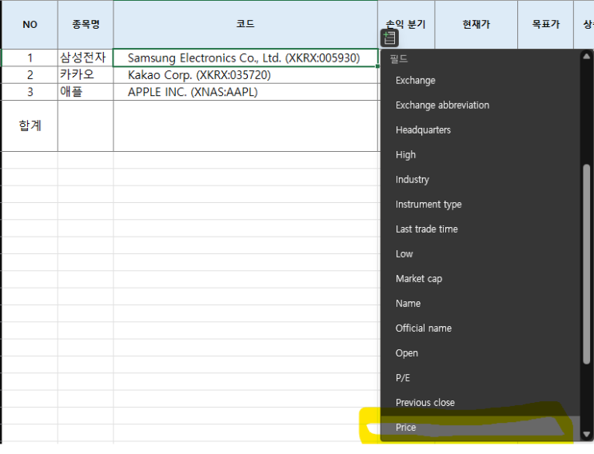Choose the High field

click(x=480, y=155)
